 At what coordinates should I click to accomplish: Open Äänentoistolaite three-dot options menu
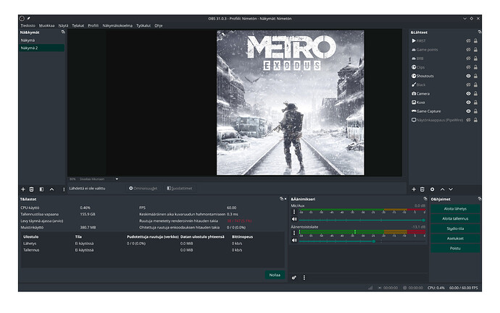click(x=294, y=233)
